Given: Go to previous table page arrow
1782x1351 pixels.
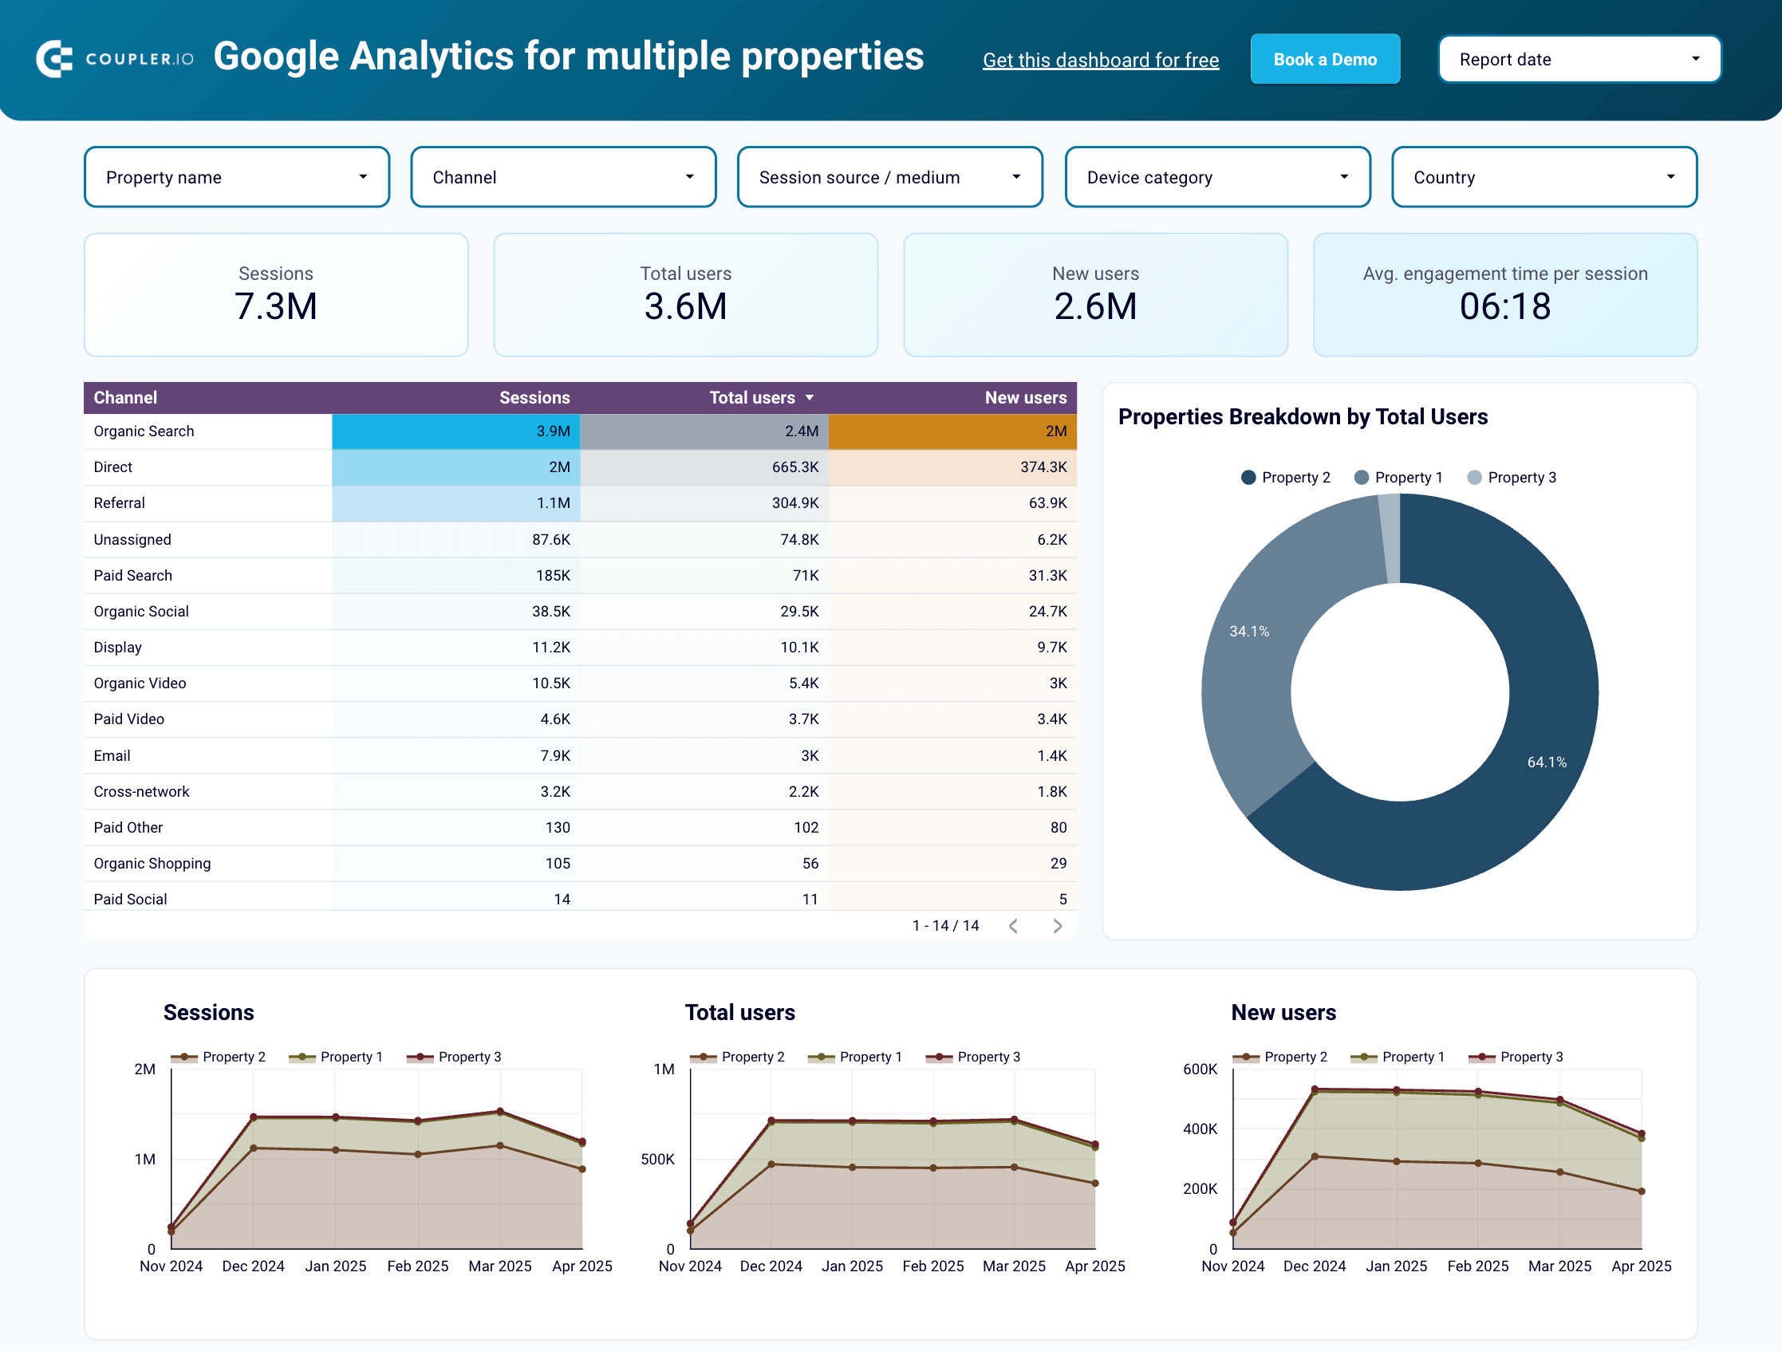Looking at the screenshot, I should point(1014,926).
